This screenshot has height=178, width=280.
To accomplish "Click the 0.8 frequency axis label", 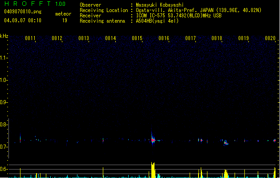I will 4,125.
